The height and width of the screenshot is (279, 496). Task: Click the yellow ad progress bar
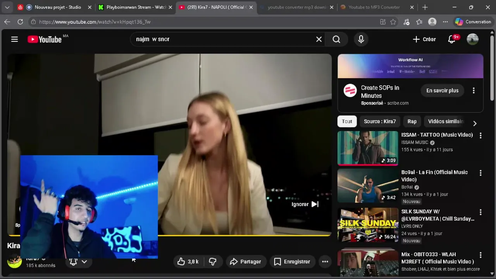click(244, 235)
